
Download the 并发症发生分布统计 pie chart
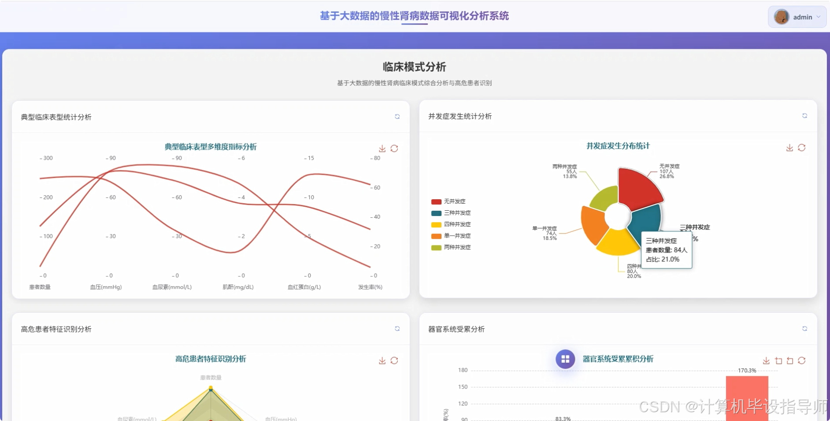coord(789,148)
